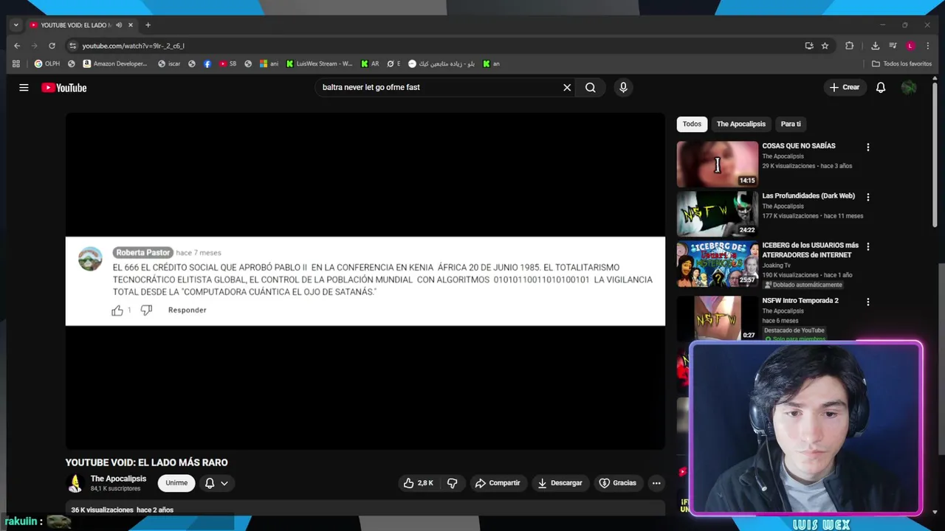This screenshot has height=531, width=945.
Task: Open the Todos los favoritos folder
Action: (x=902, y=64)
